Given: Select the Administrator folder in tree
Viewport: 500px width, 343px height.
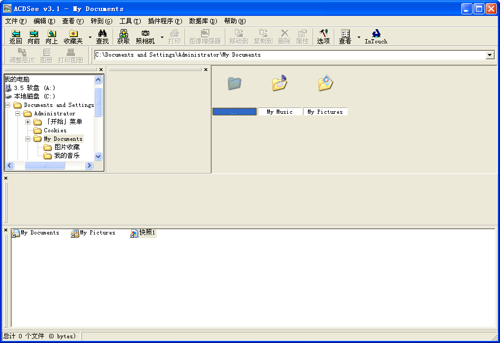Looking at the screenshot, I should [x=54, y=114].
